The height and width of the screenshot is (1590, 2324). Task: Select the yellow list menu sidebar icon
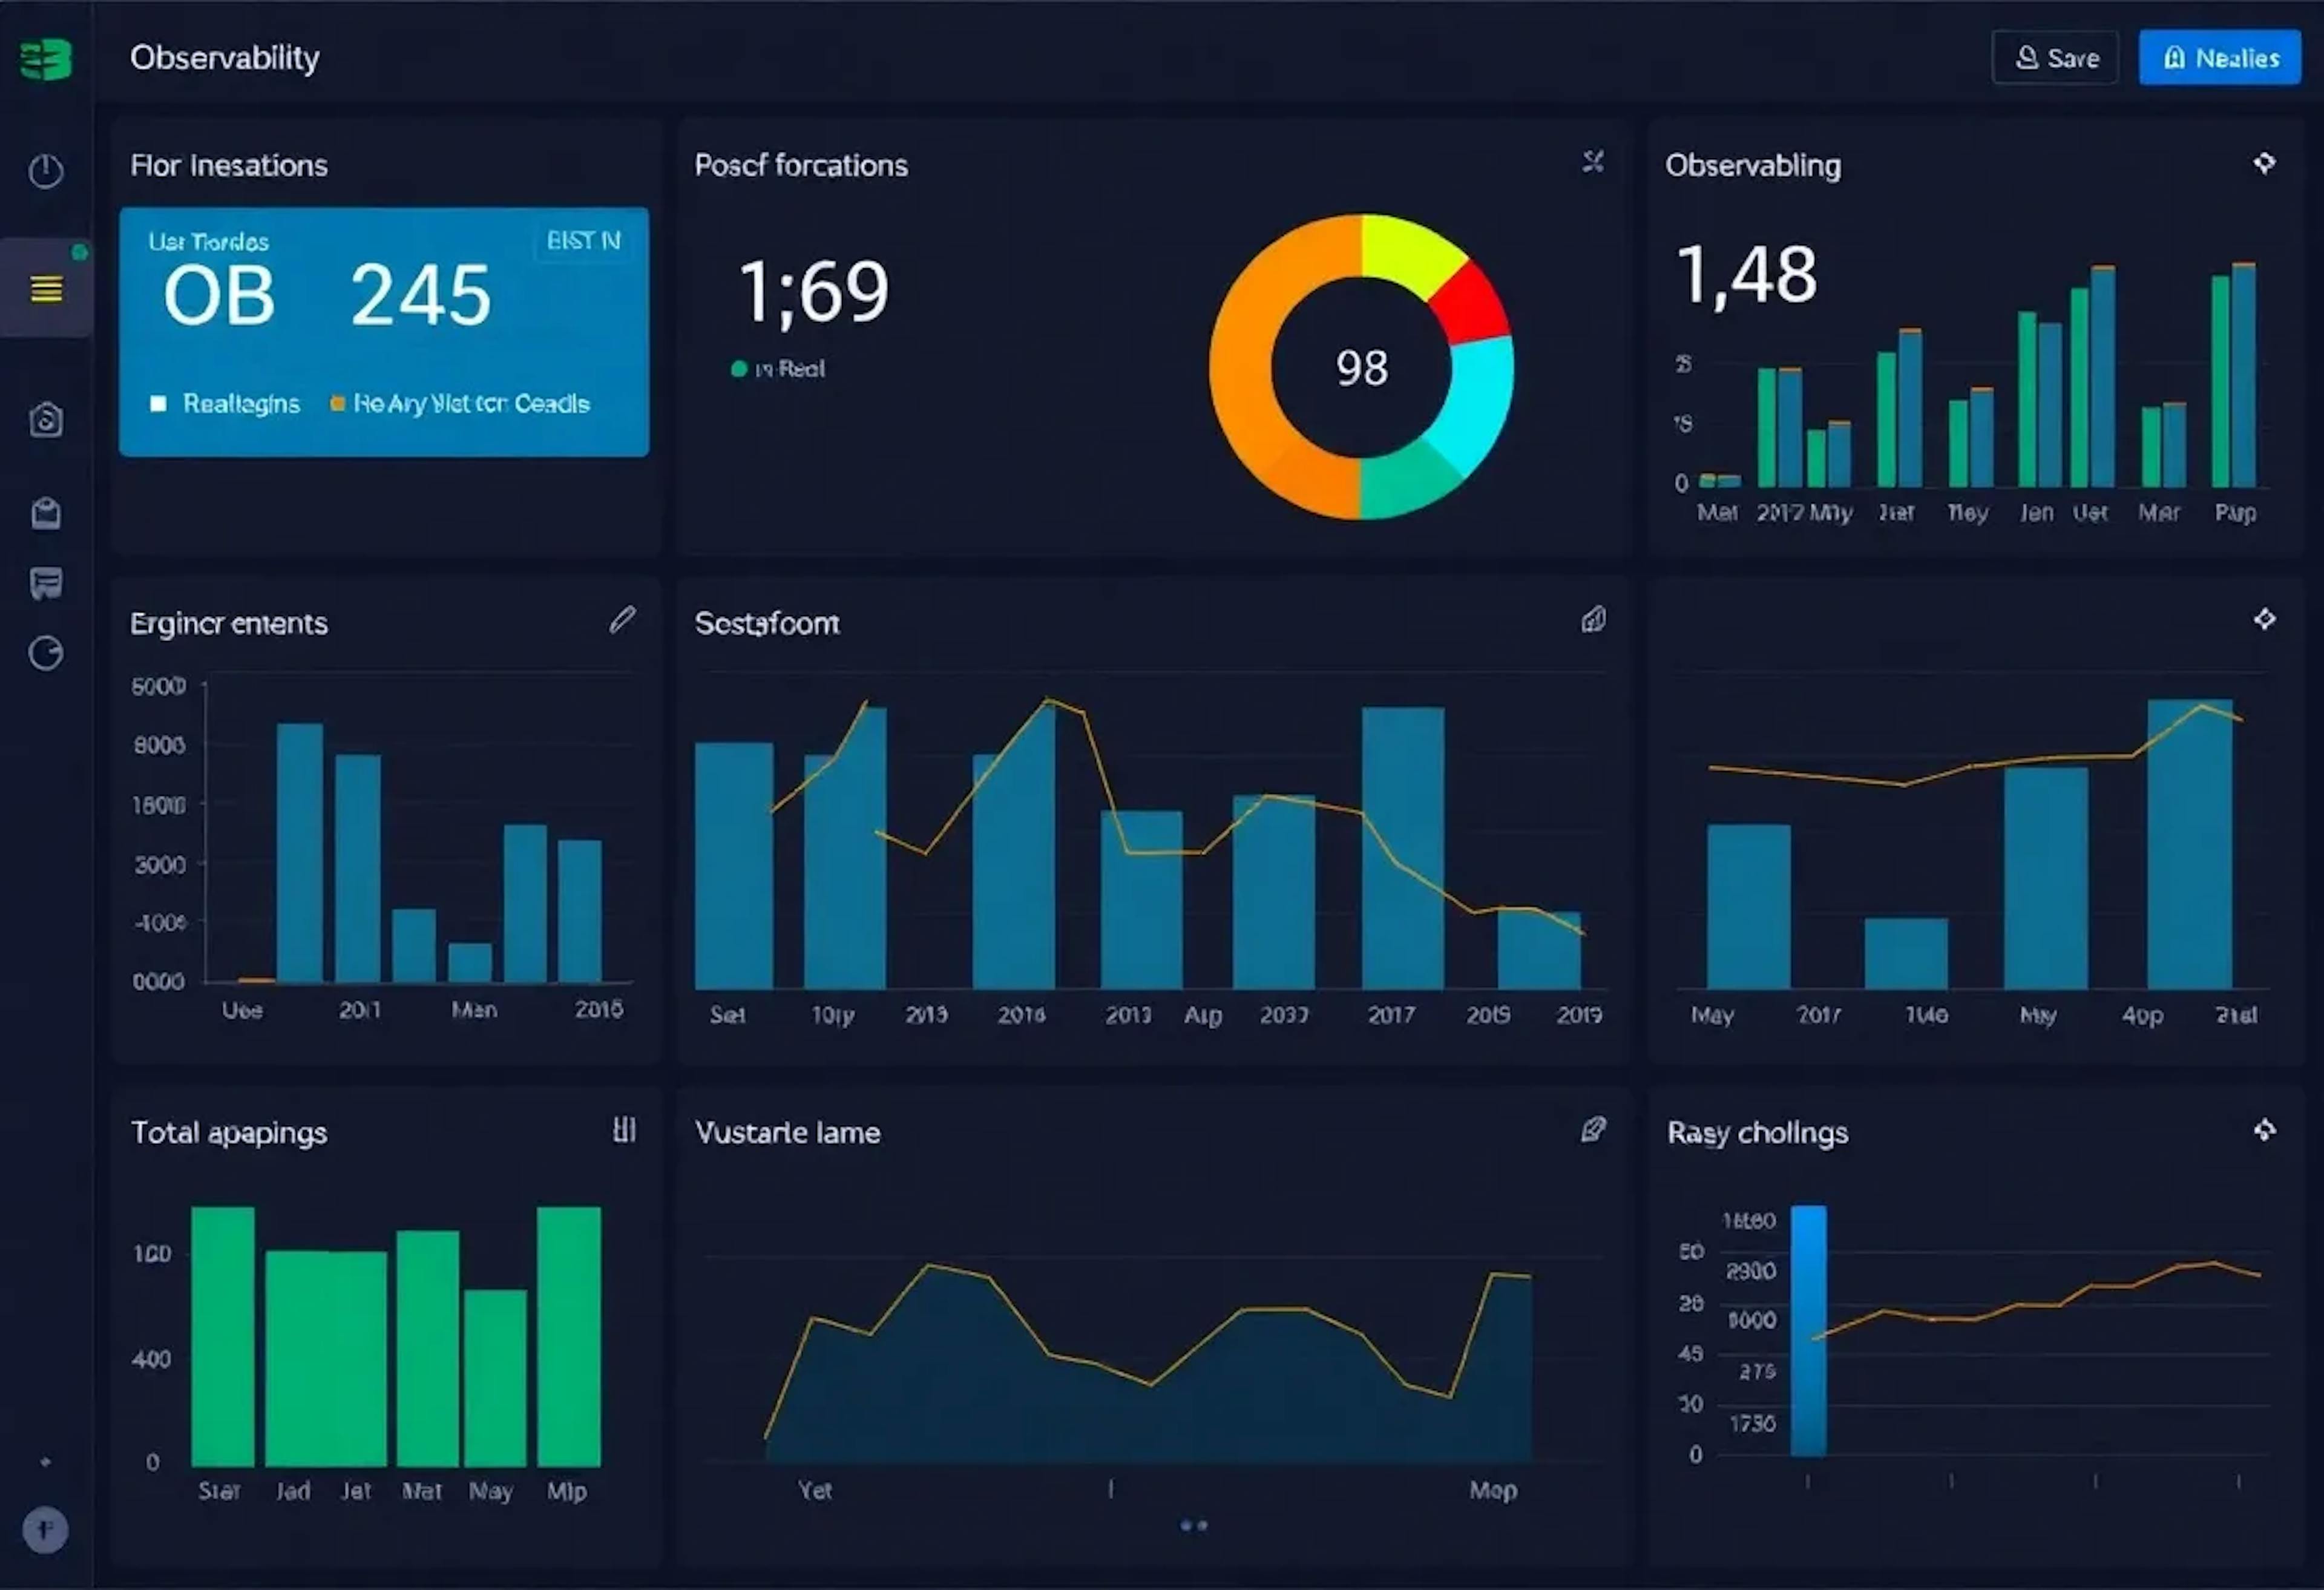coord(46,289)
